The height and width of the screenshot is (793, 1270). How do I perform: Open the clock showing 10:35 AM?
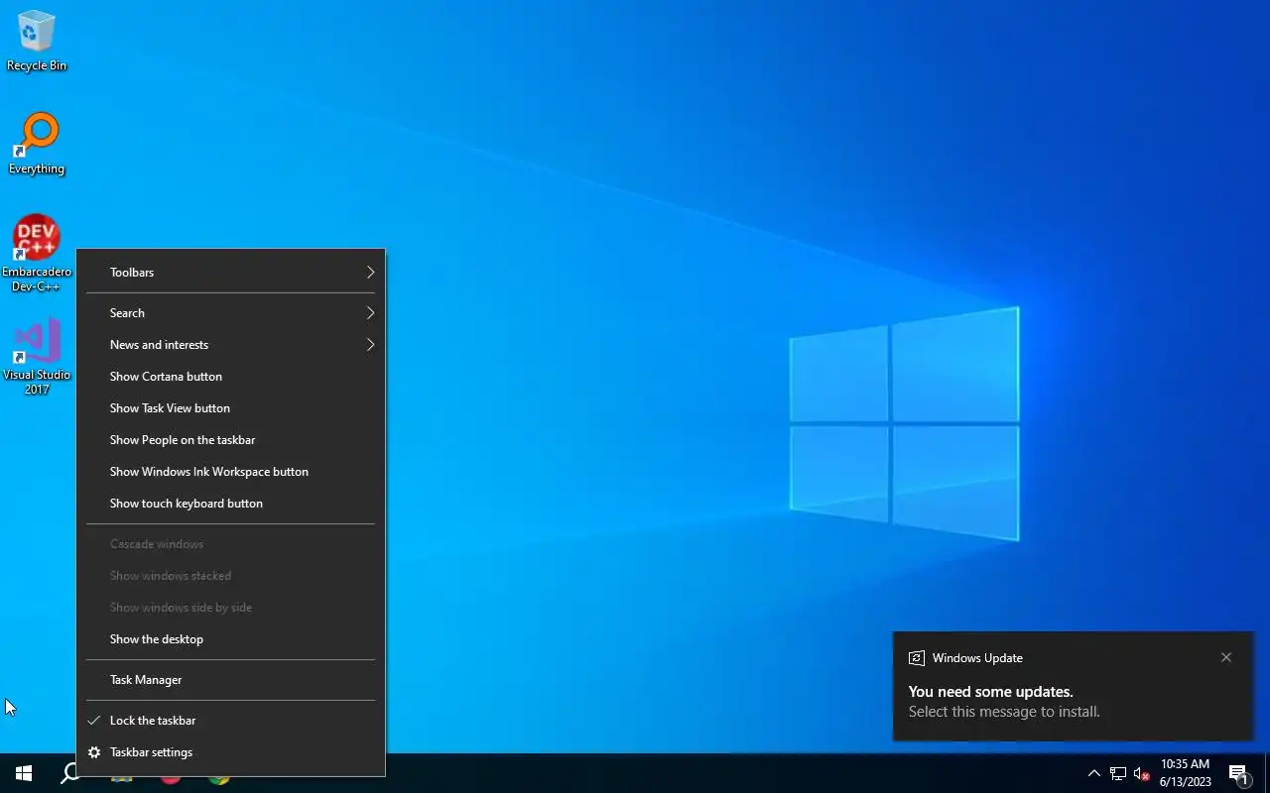point(1185,773)
